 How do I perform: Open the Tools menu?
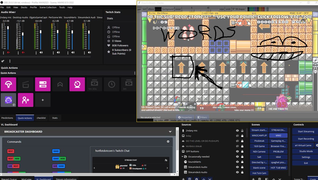point(62,7)
